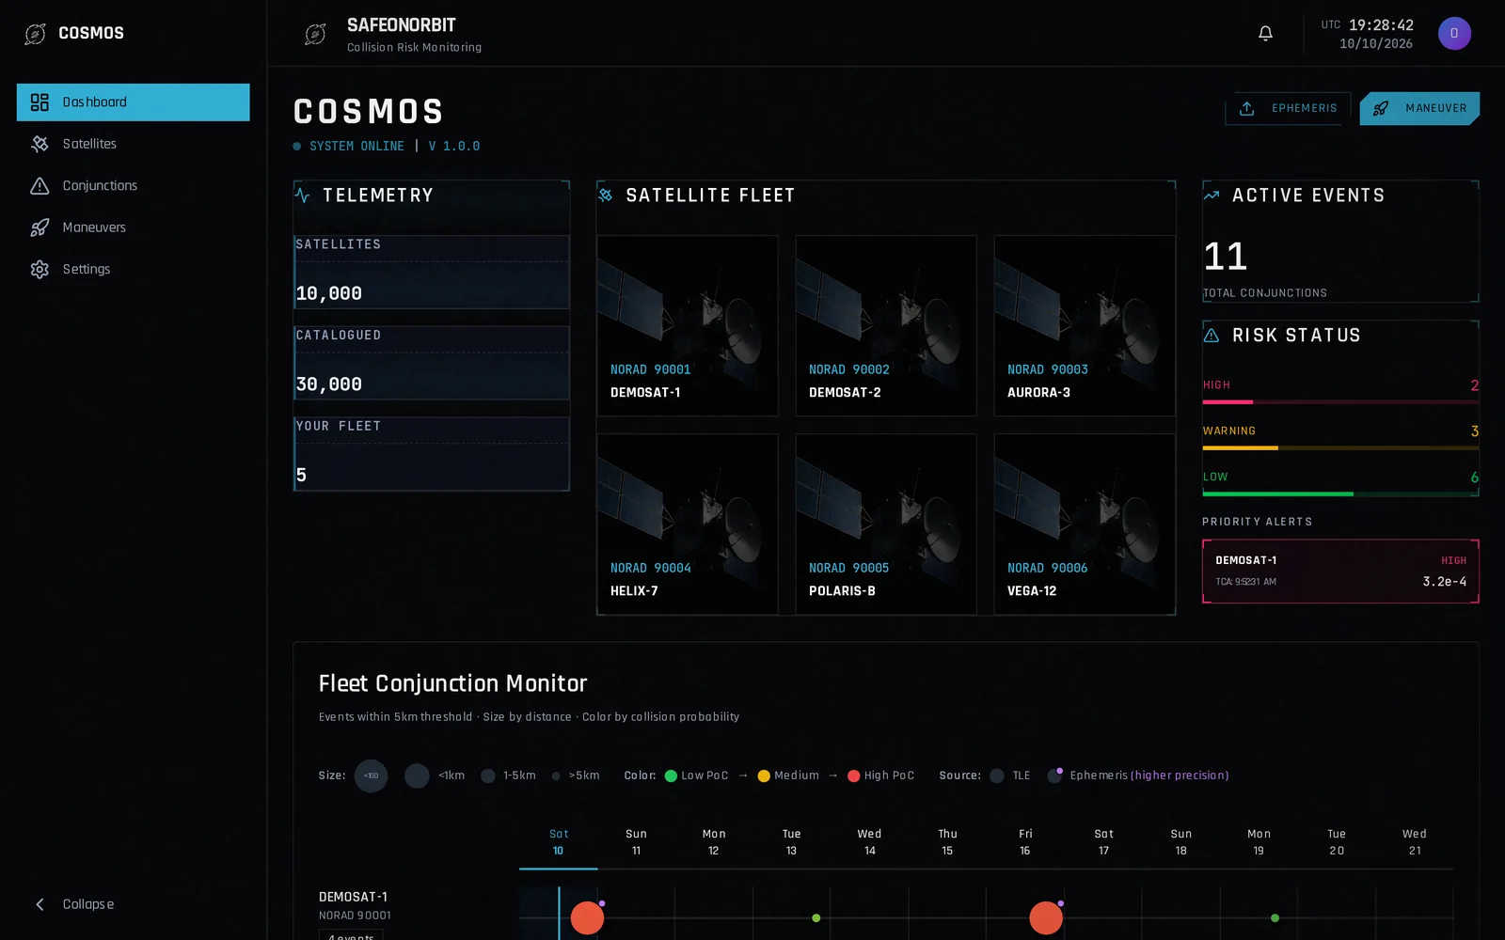Open the Dashboard menu item

(x=133, y=102)
